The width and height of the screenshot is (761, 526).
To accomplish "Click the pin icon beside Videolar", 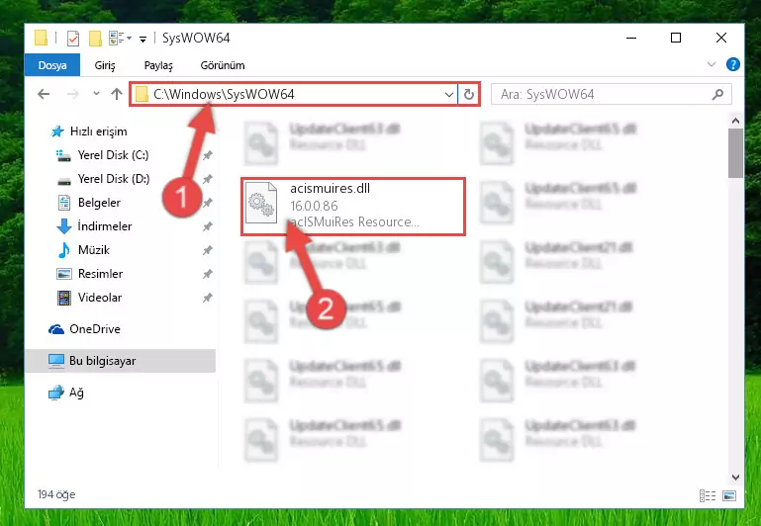I will pyautogui.click(x=207, y=298).
